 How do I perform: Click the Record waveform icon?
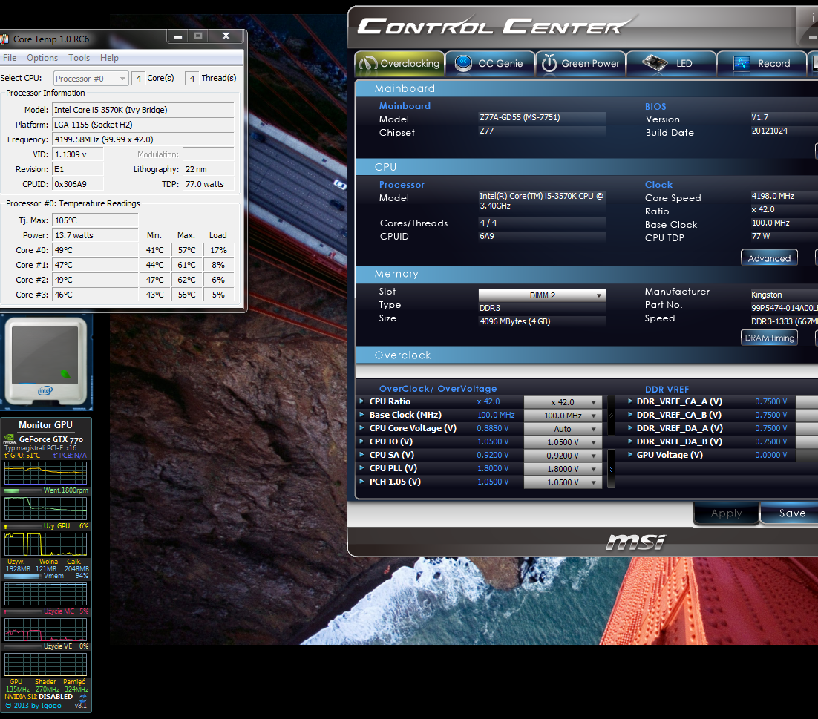coord(742,64)
